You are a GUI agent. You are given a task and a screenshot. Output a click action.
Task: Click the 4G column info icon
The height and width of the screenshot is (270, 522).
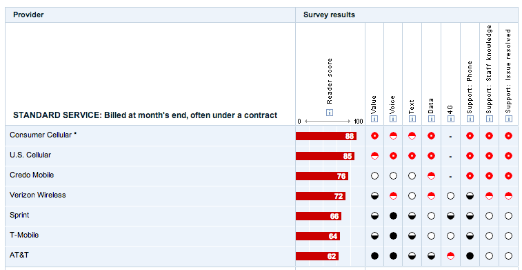(450, 119)
